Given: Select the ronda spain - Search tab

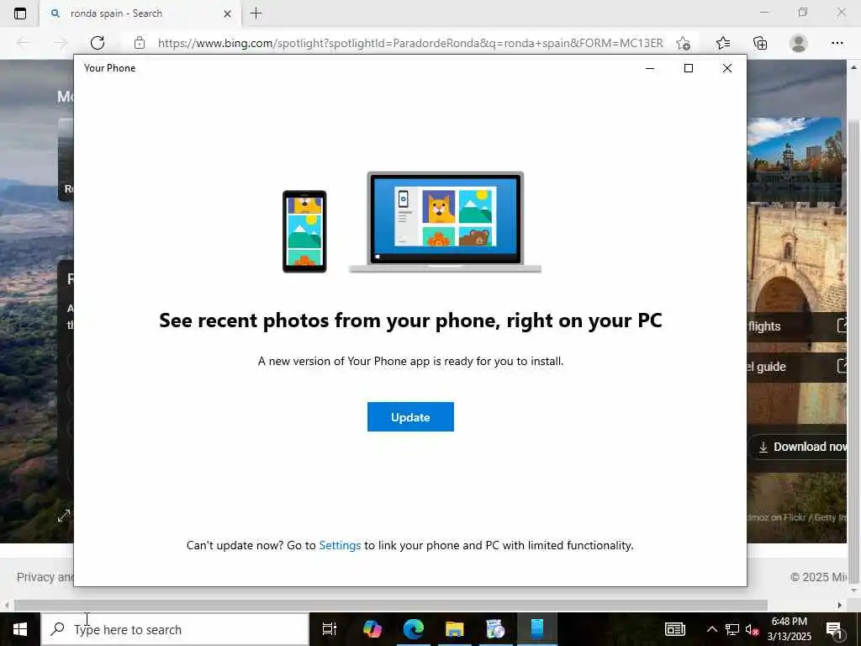Looking at the screenshot, I should (140, 13).
